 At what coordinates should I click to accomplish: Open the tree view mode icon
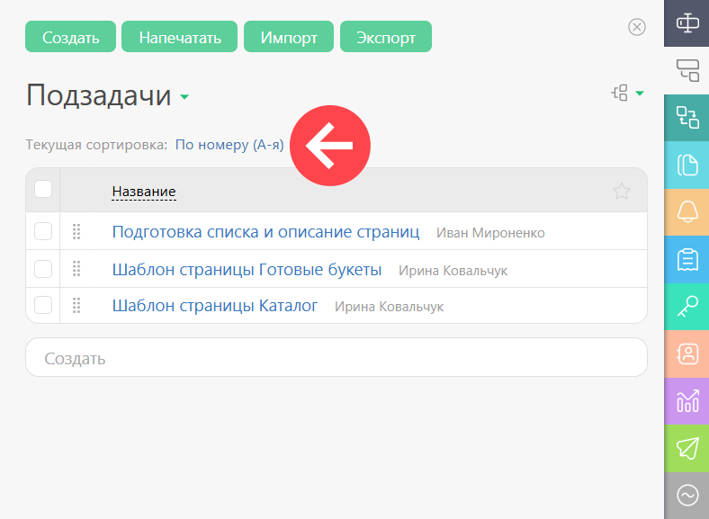click(620, 94)
